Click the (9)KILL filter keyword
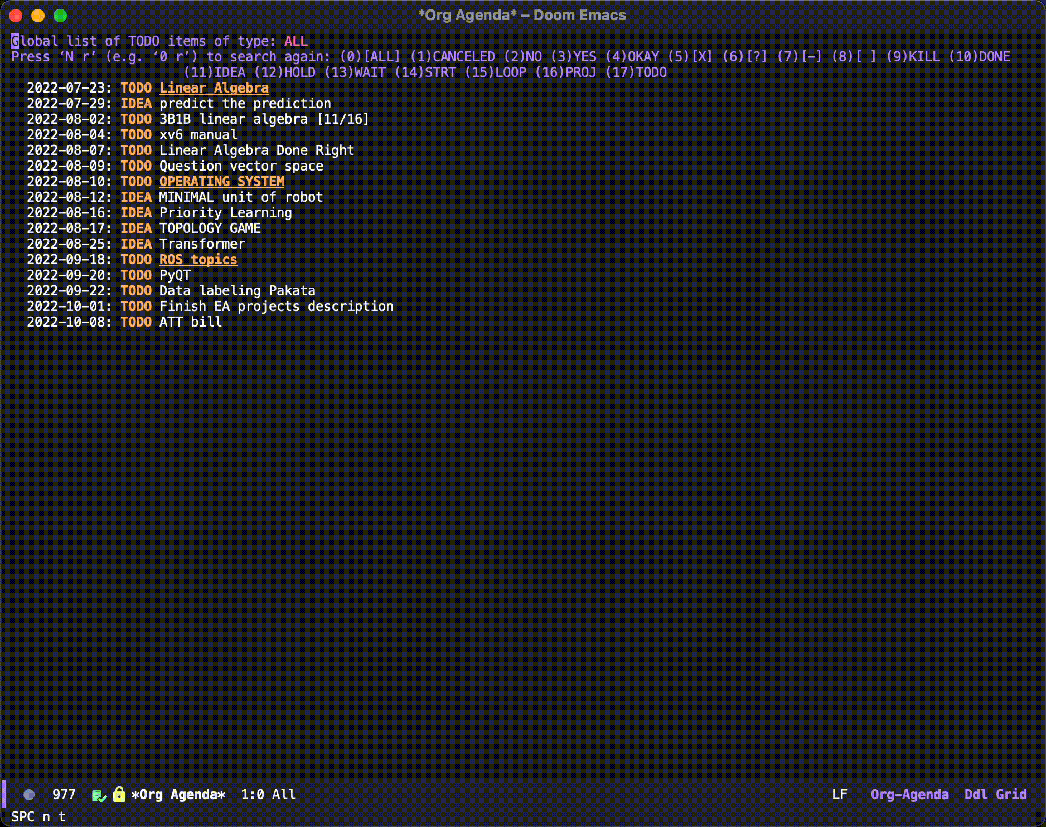 point(913,57)
